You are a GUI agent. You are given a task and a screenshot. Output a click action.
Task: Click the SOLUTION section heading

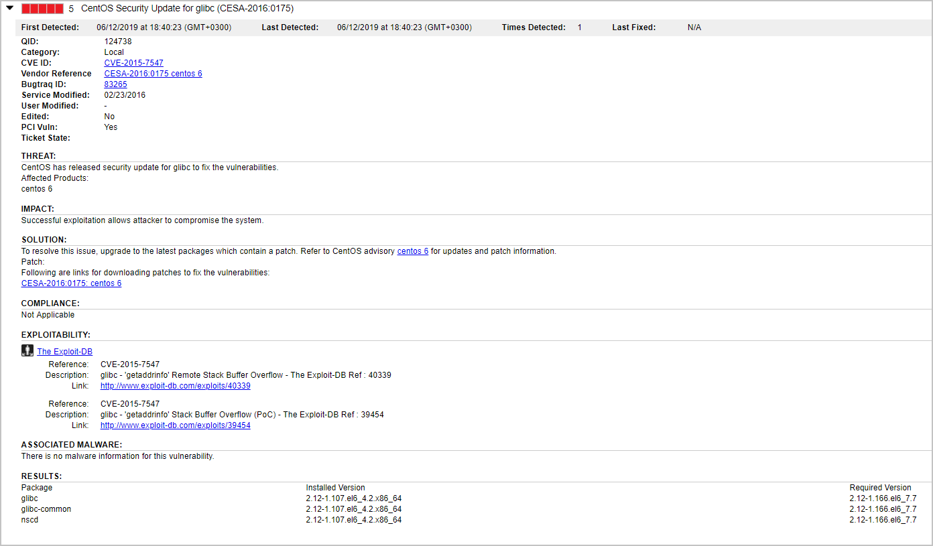44,240
